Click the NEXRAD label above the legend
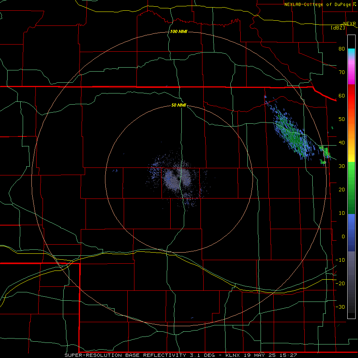The image size is (358, 358). [350, 23]
